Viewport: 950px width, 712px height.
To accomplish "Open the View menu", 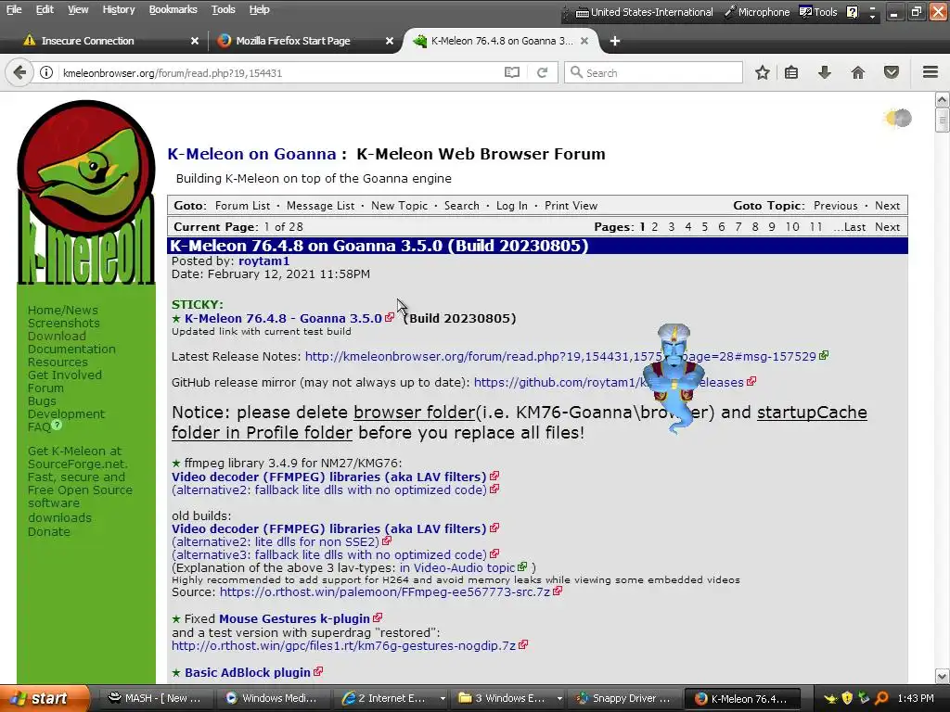I will point(78,9).
